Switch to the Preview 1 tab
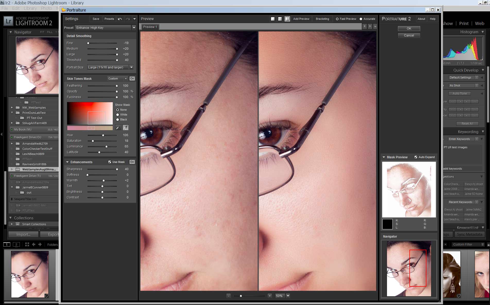Image resolution: width=490 pixels, height=305 pixels. 150,27
